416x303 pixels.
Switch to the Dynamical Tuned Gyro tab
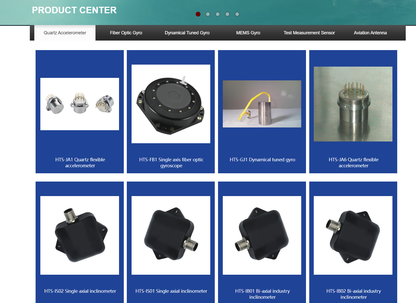click(187, 33)
